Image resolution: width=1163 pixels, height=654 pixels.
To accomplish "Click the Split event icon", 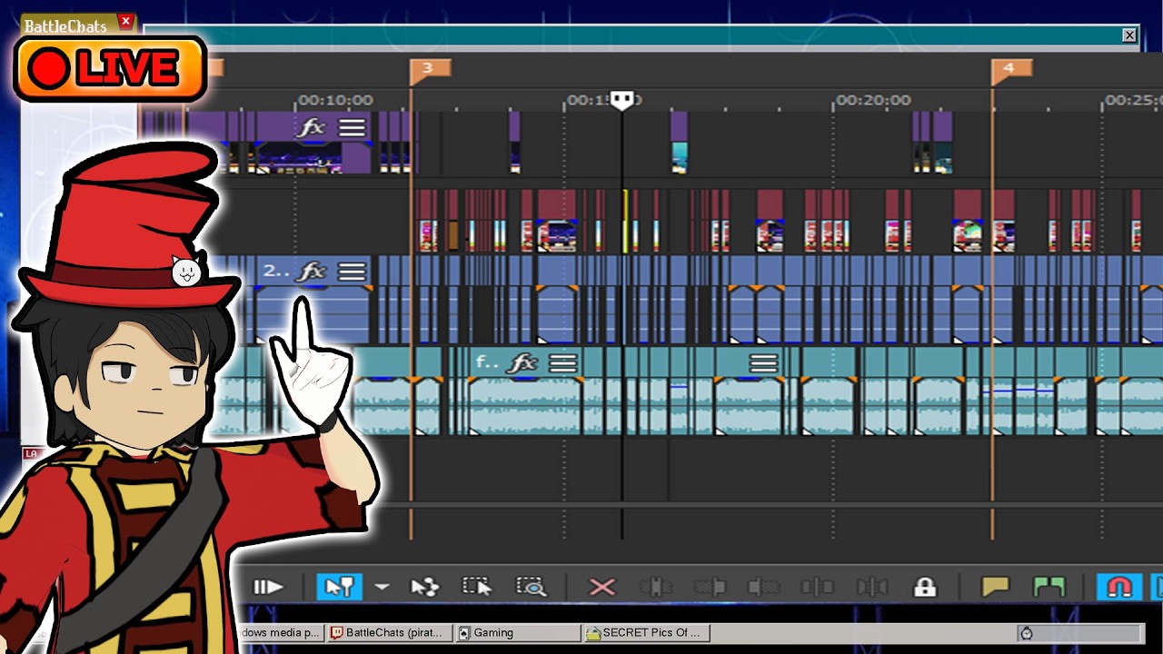I will pos(817,587).
